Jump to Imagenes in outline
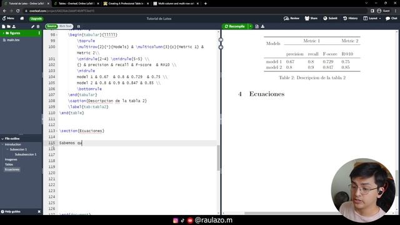This screenshot has height=225, width=400. point(11,160)
